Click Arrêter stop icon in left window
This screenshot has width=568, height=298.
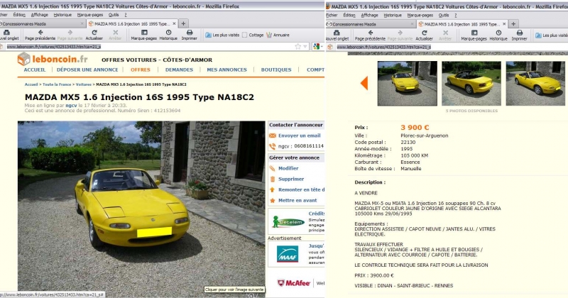click(x=115, y=33)
